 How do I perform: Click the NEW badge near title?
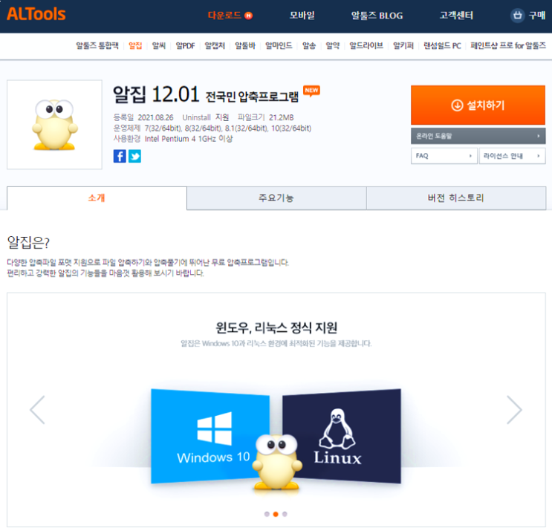[311, 91]
